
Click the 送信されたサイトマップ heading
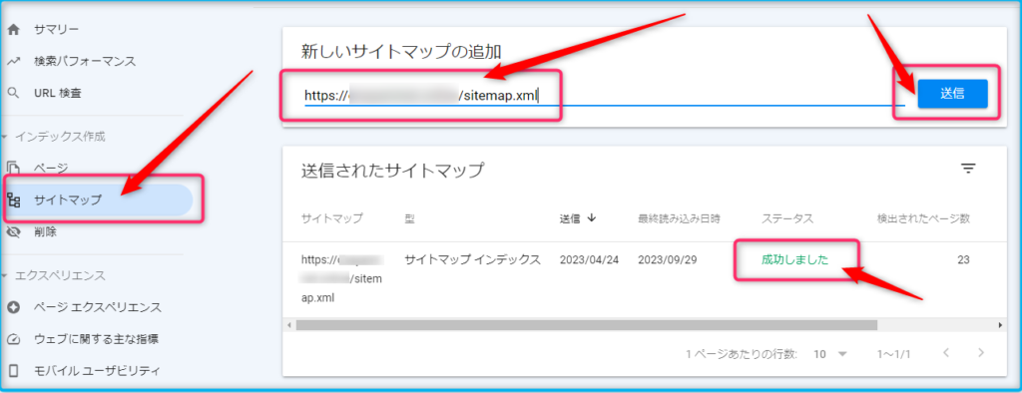click(392, 171)
